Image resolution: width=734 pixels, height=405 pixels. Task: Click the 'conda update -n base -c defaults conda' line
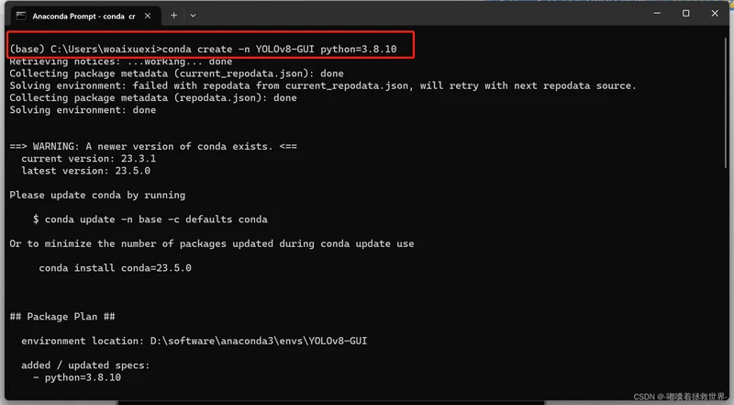(150, 219)
